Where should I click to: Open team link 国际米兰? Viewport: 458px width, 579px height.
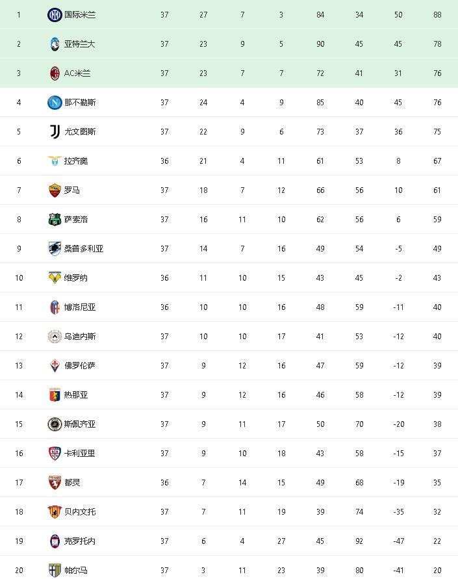tap(80, 15)
